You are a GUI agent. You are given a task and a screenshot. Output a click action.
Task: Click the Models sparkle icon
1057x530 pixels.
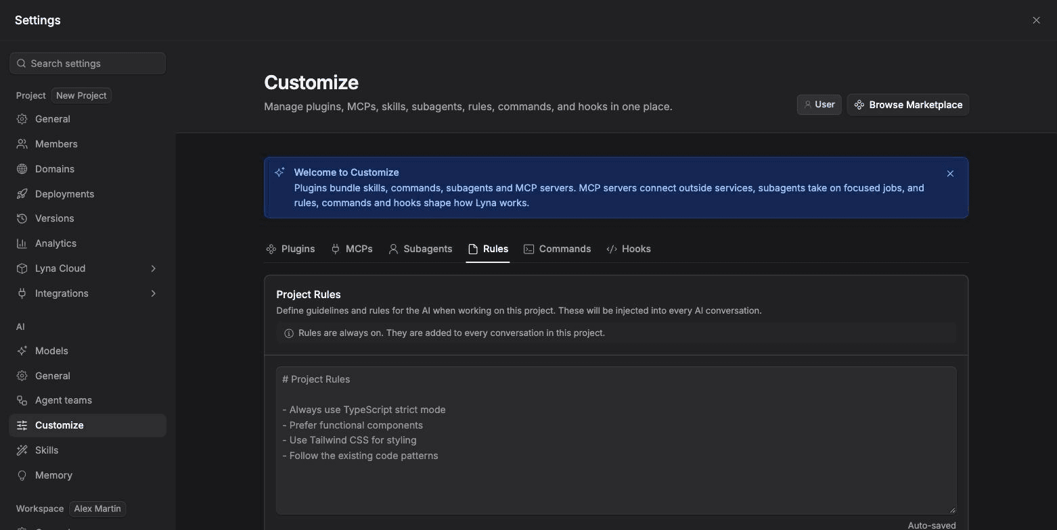click(x=22, y=351)
